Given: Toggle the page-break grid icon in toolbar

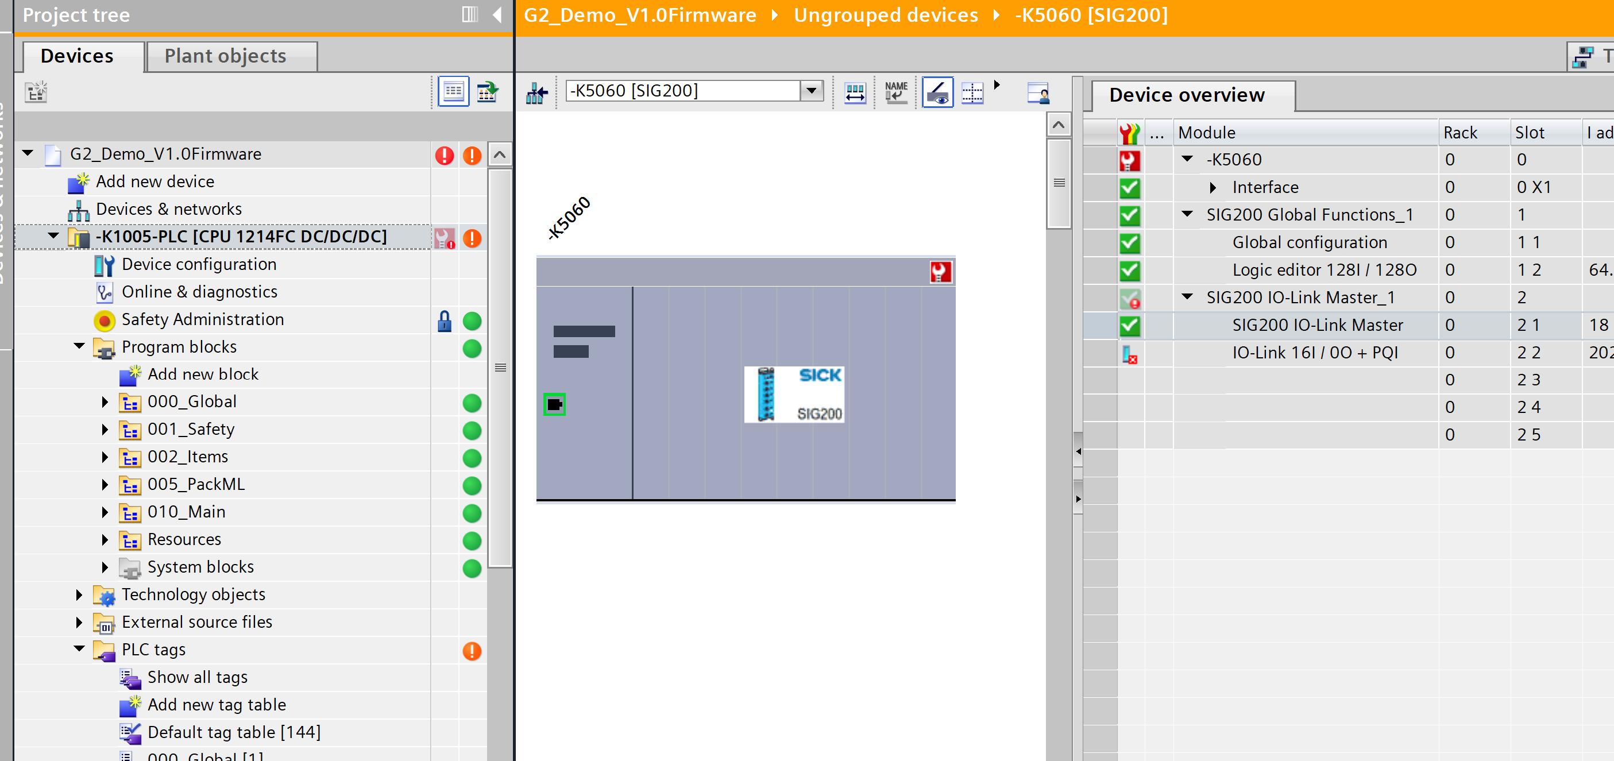Looking at the screenshot, I should 972,92.
